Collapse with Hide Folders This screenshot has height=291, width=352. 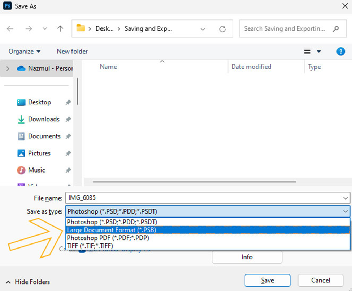tap(28, 282)
